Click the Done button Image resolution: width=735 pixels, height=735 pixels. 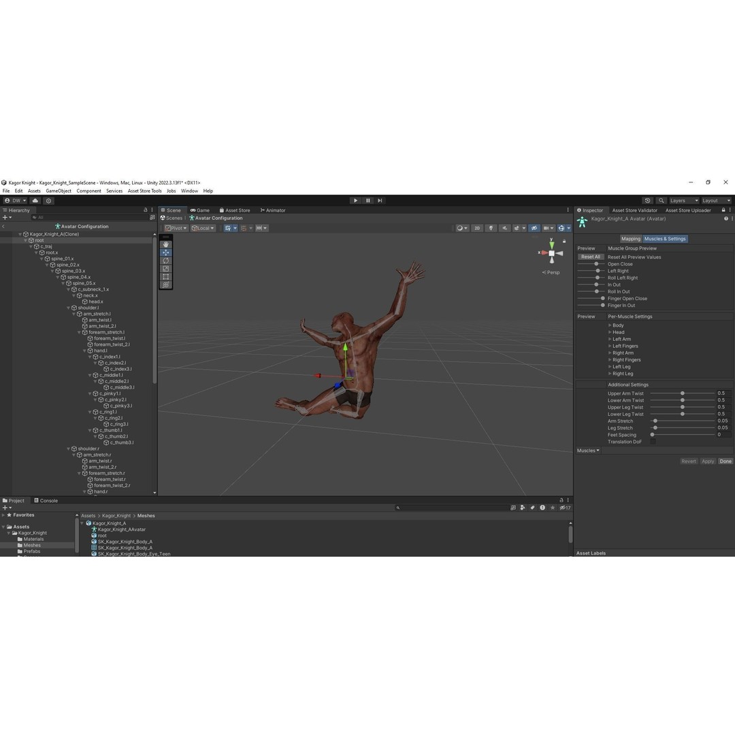click(x=725, y=461)
